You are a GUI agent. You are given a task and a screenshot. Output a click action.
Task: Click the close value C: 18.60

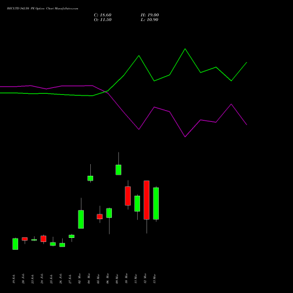click(x=103, y=15)
